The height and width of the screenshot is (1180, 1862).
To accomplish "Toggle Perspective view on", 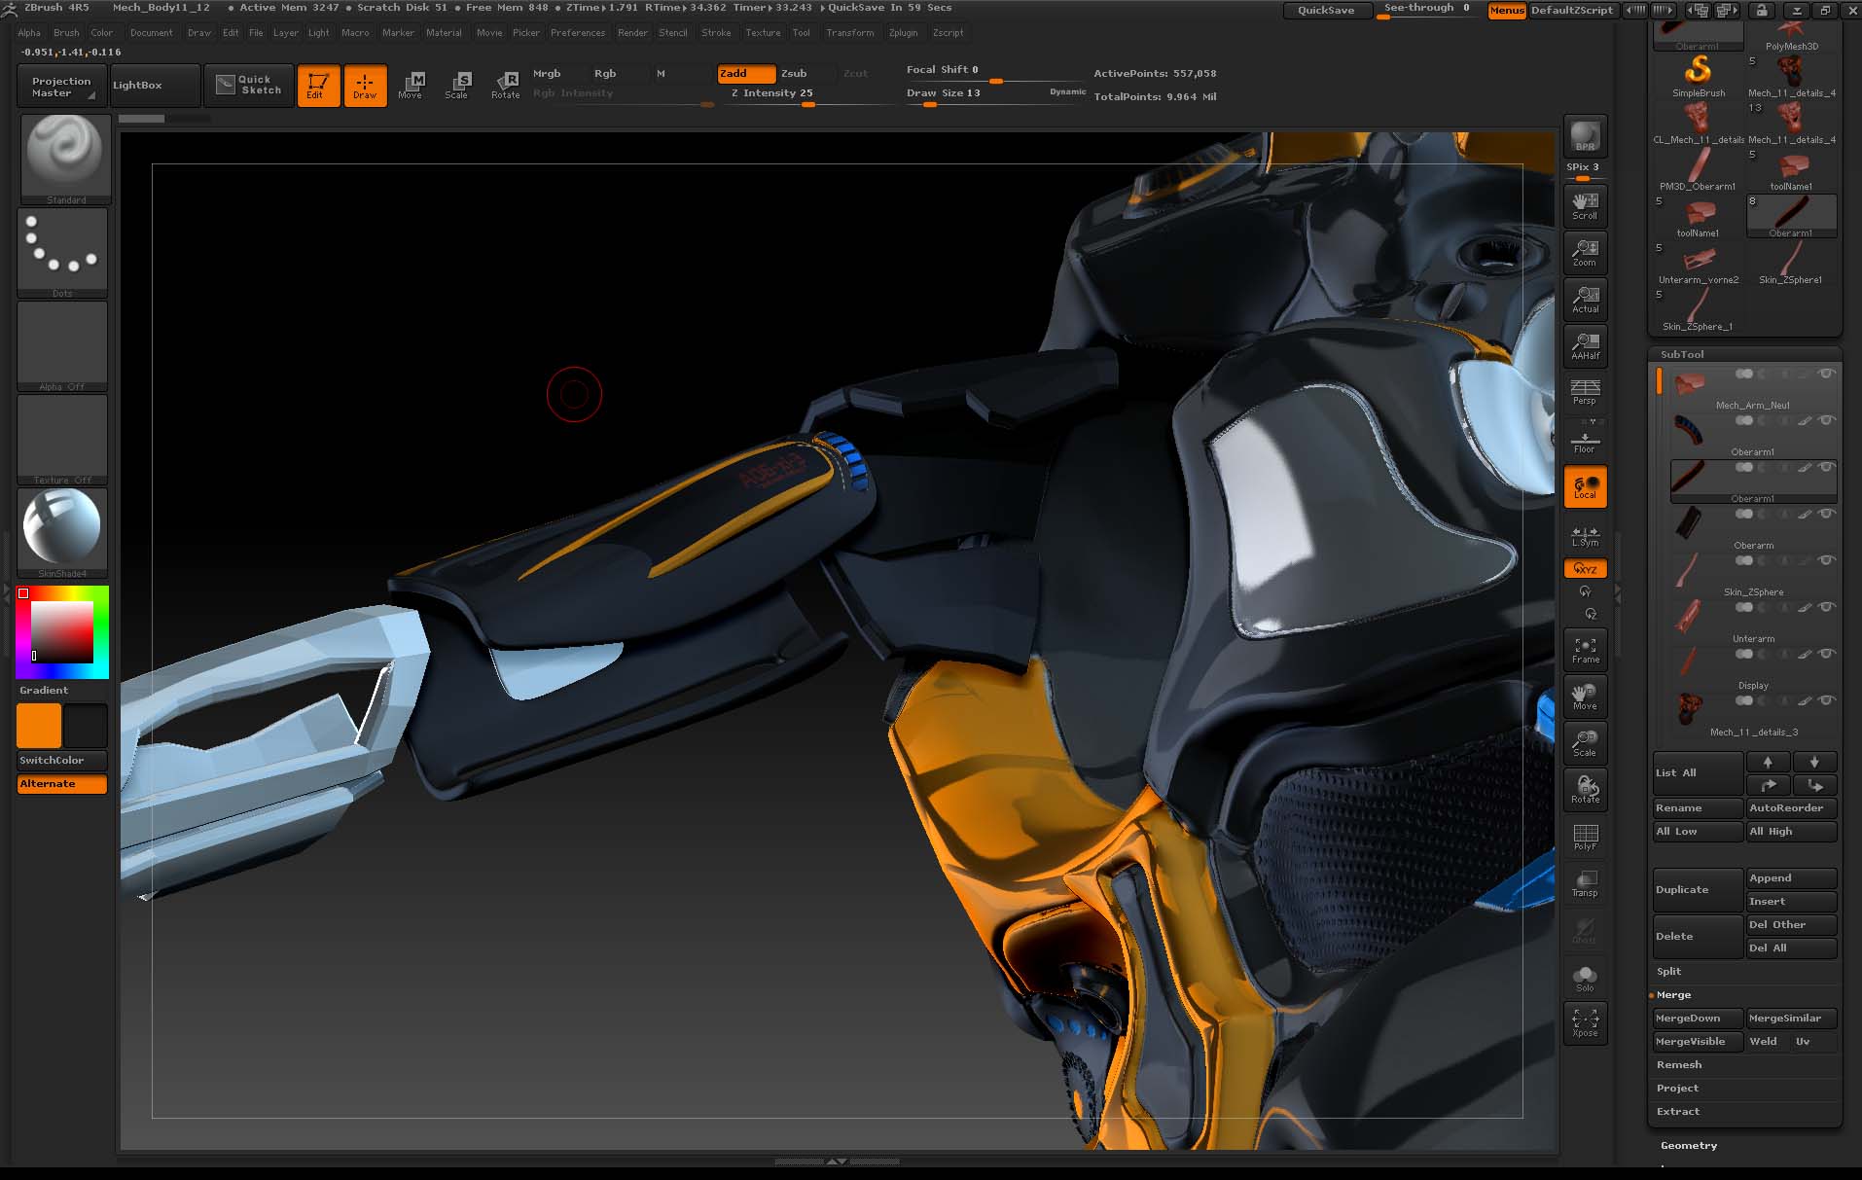I will click(x=1585, y=392).
